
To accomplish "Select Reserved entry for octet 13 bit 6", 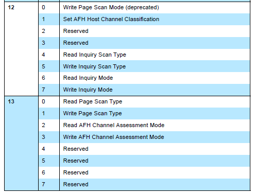I will click(x=76, y=172).
